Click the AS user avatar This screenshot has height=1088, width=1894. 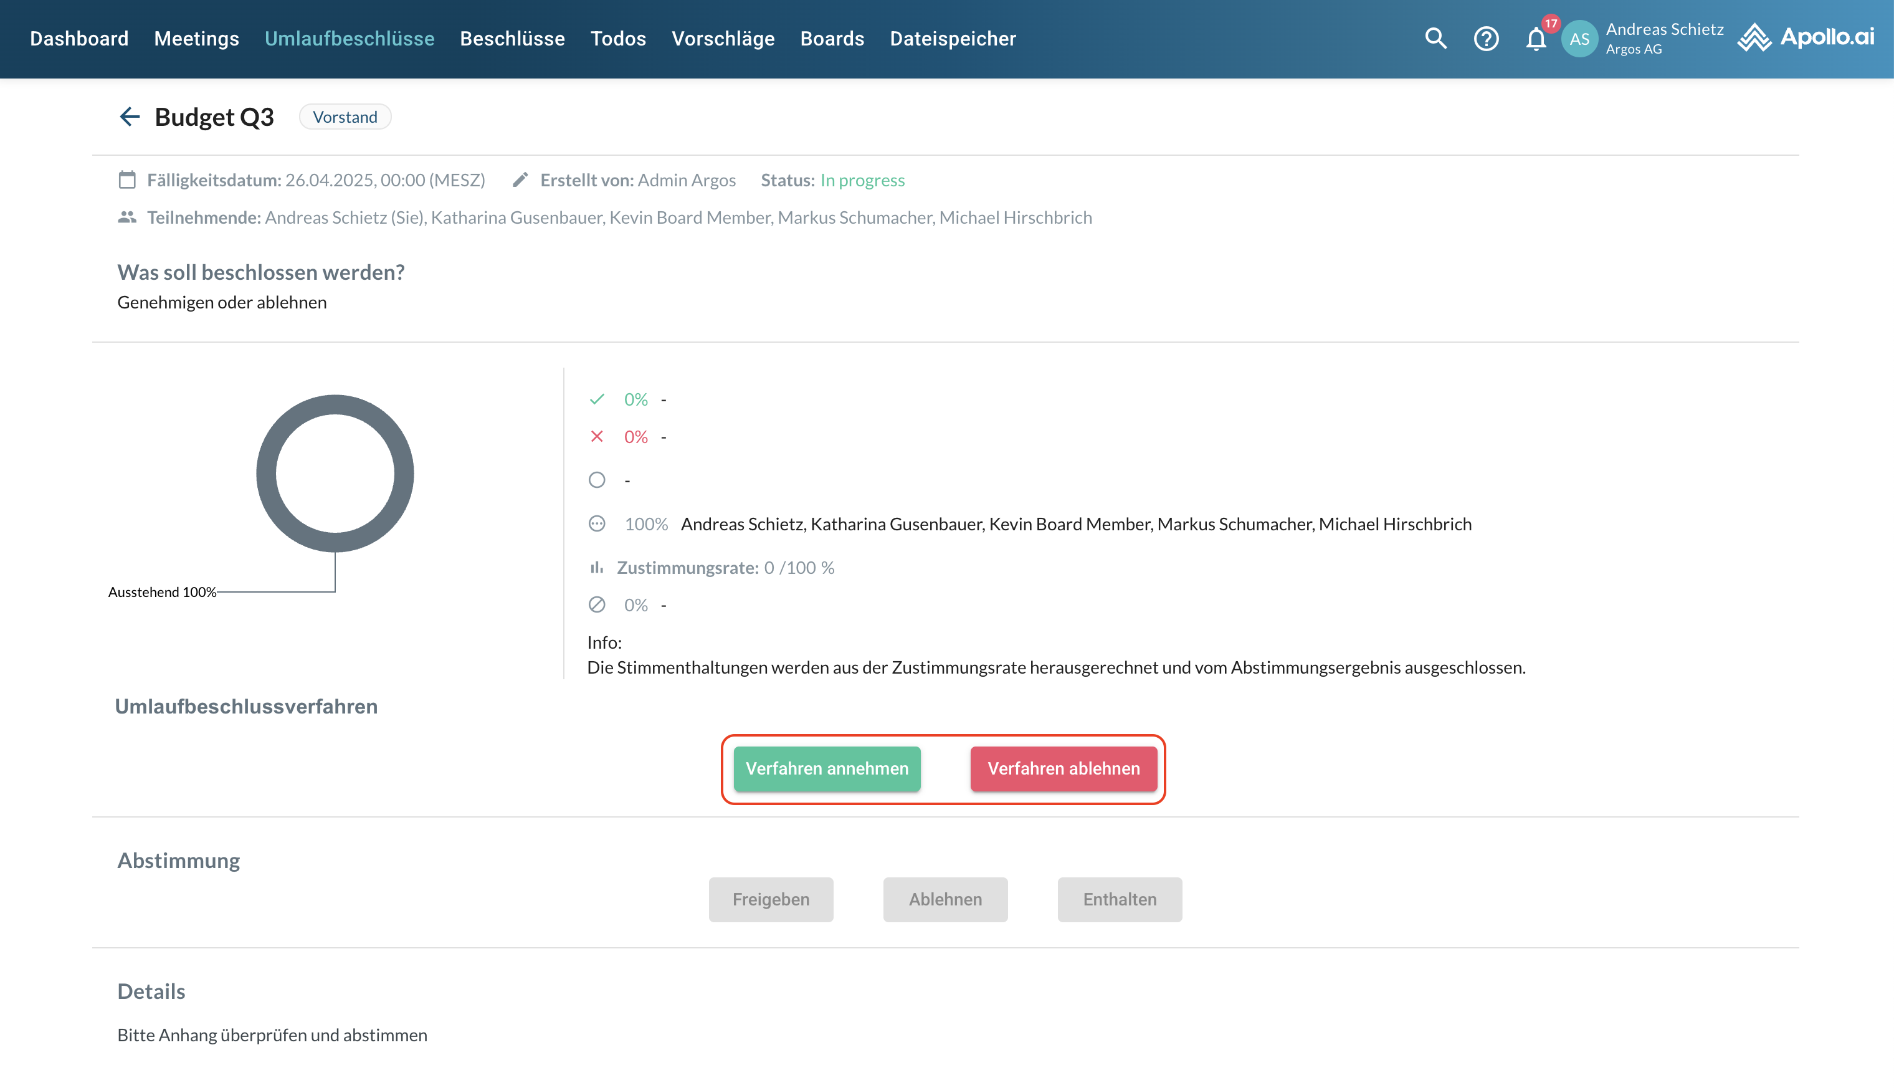coord(1579,39)
